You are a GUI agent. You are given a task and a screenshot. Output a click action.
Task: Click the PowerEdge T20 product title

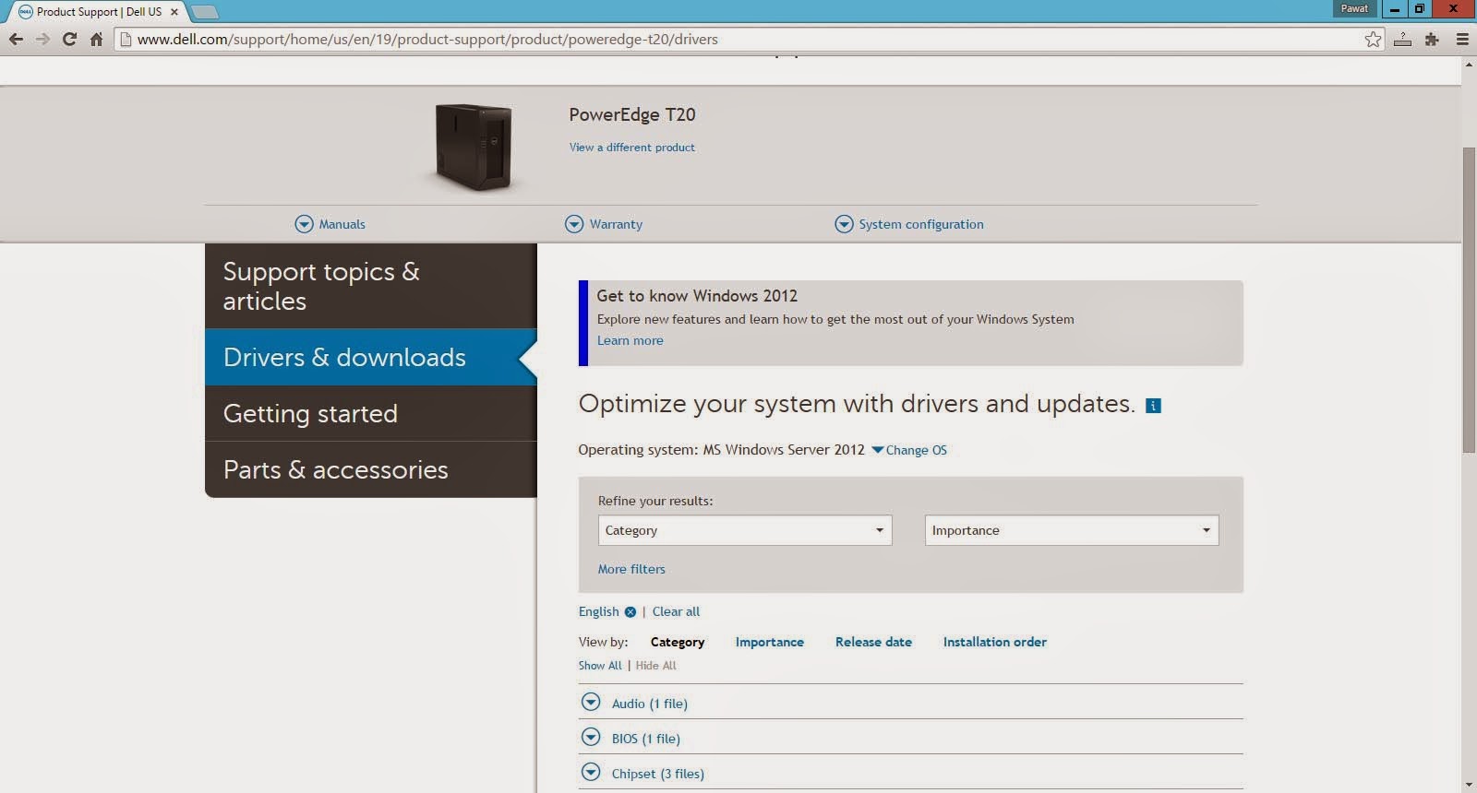tap(632, 114)
